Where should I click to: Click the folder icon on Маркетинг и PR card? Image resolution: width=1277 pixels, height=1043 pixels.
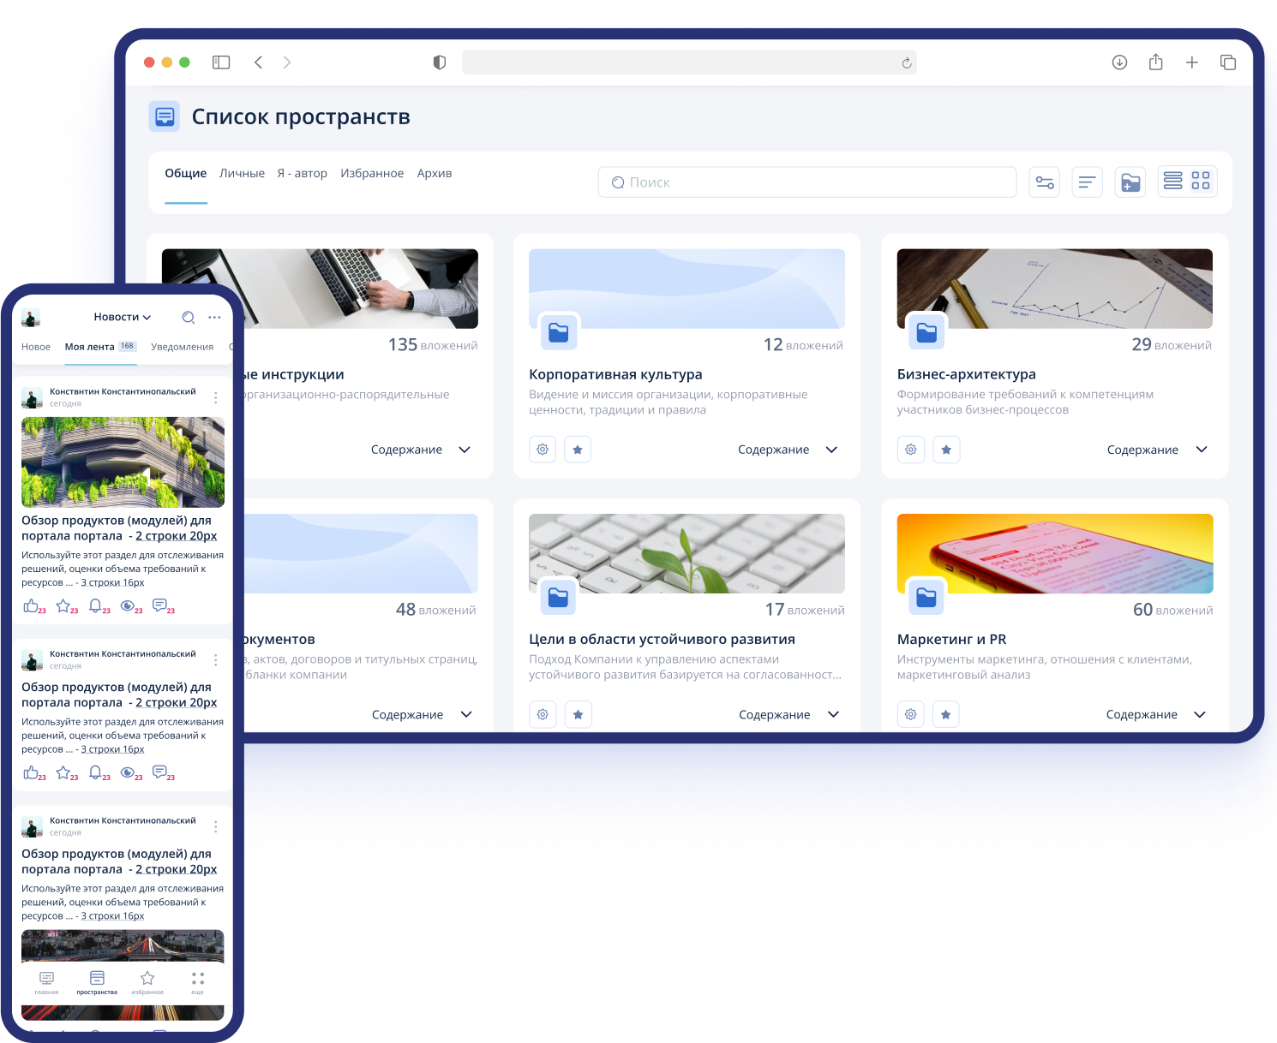926,597
